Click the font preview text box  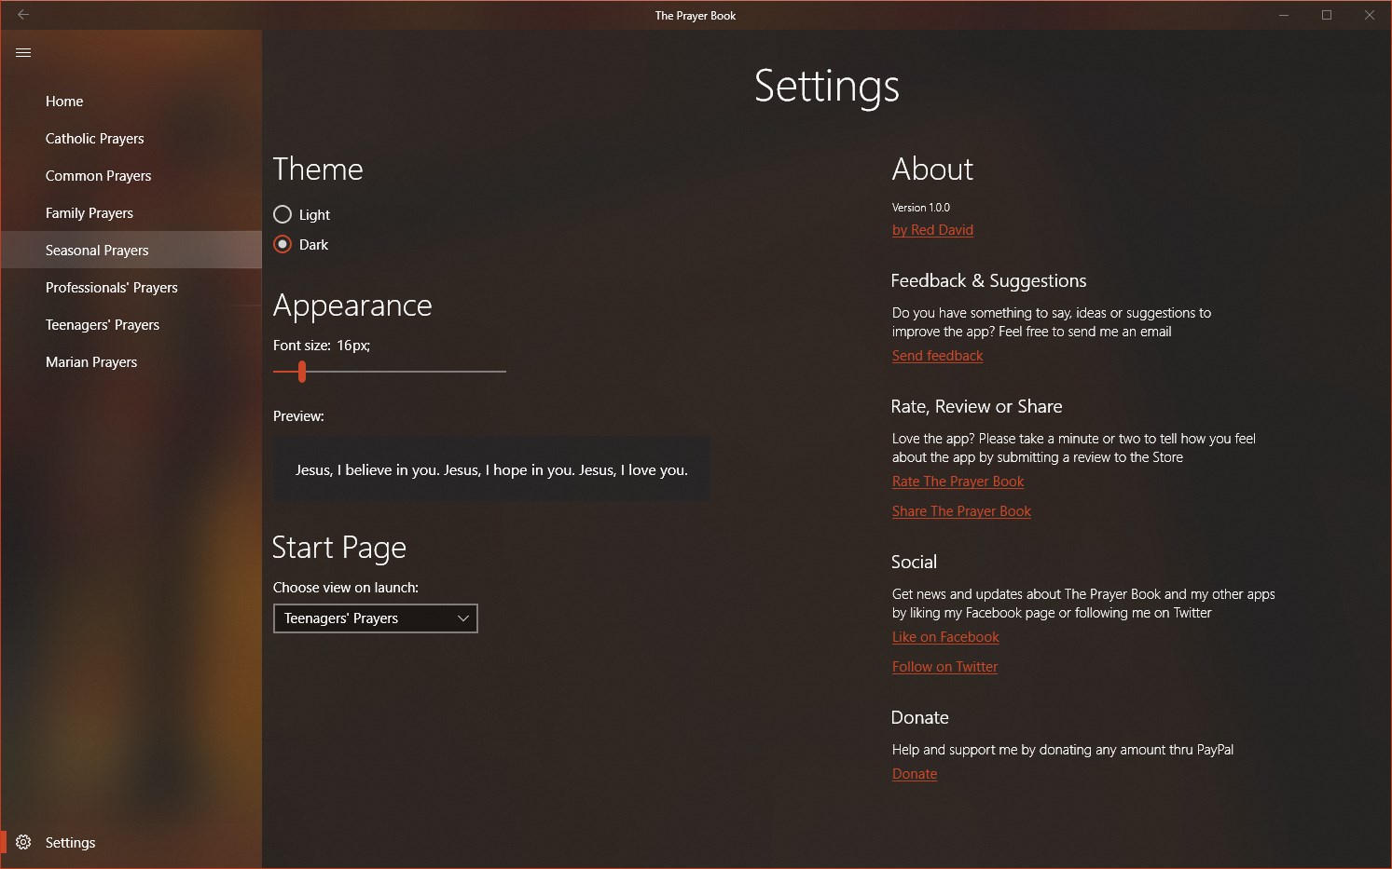point(491,469)
